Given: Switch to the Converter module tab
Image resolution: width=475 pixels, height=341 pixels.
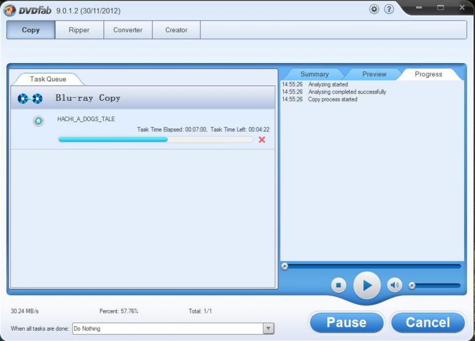Looking at the screenshot, I should 128,30.
